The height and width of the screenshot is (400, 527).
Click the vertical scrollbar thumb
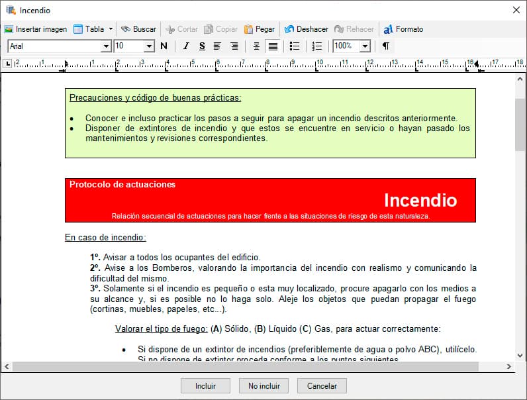point(520,125)
